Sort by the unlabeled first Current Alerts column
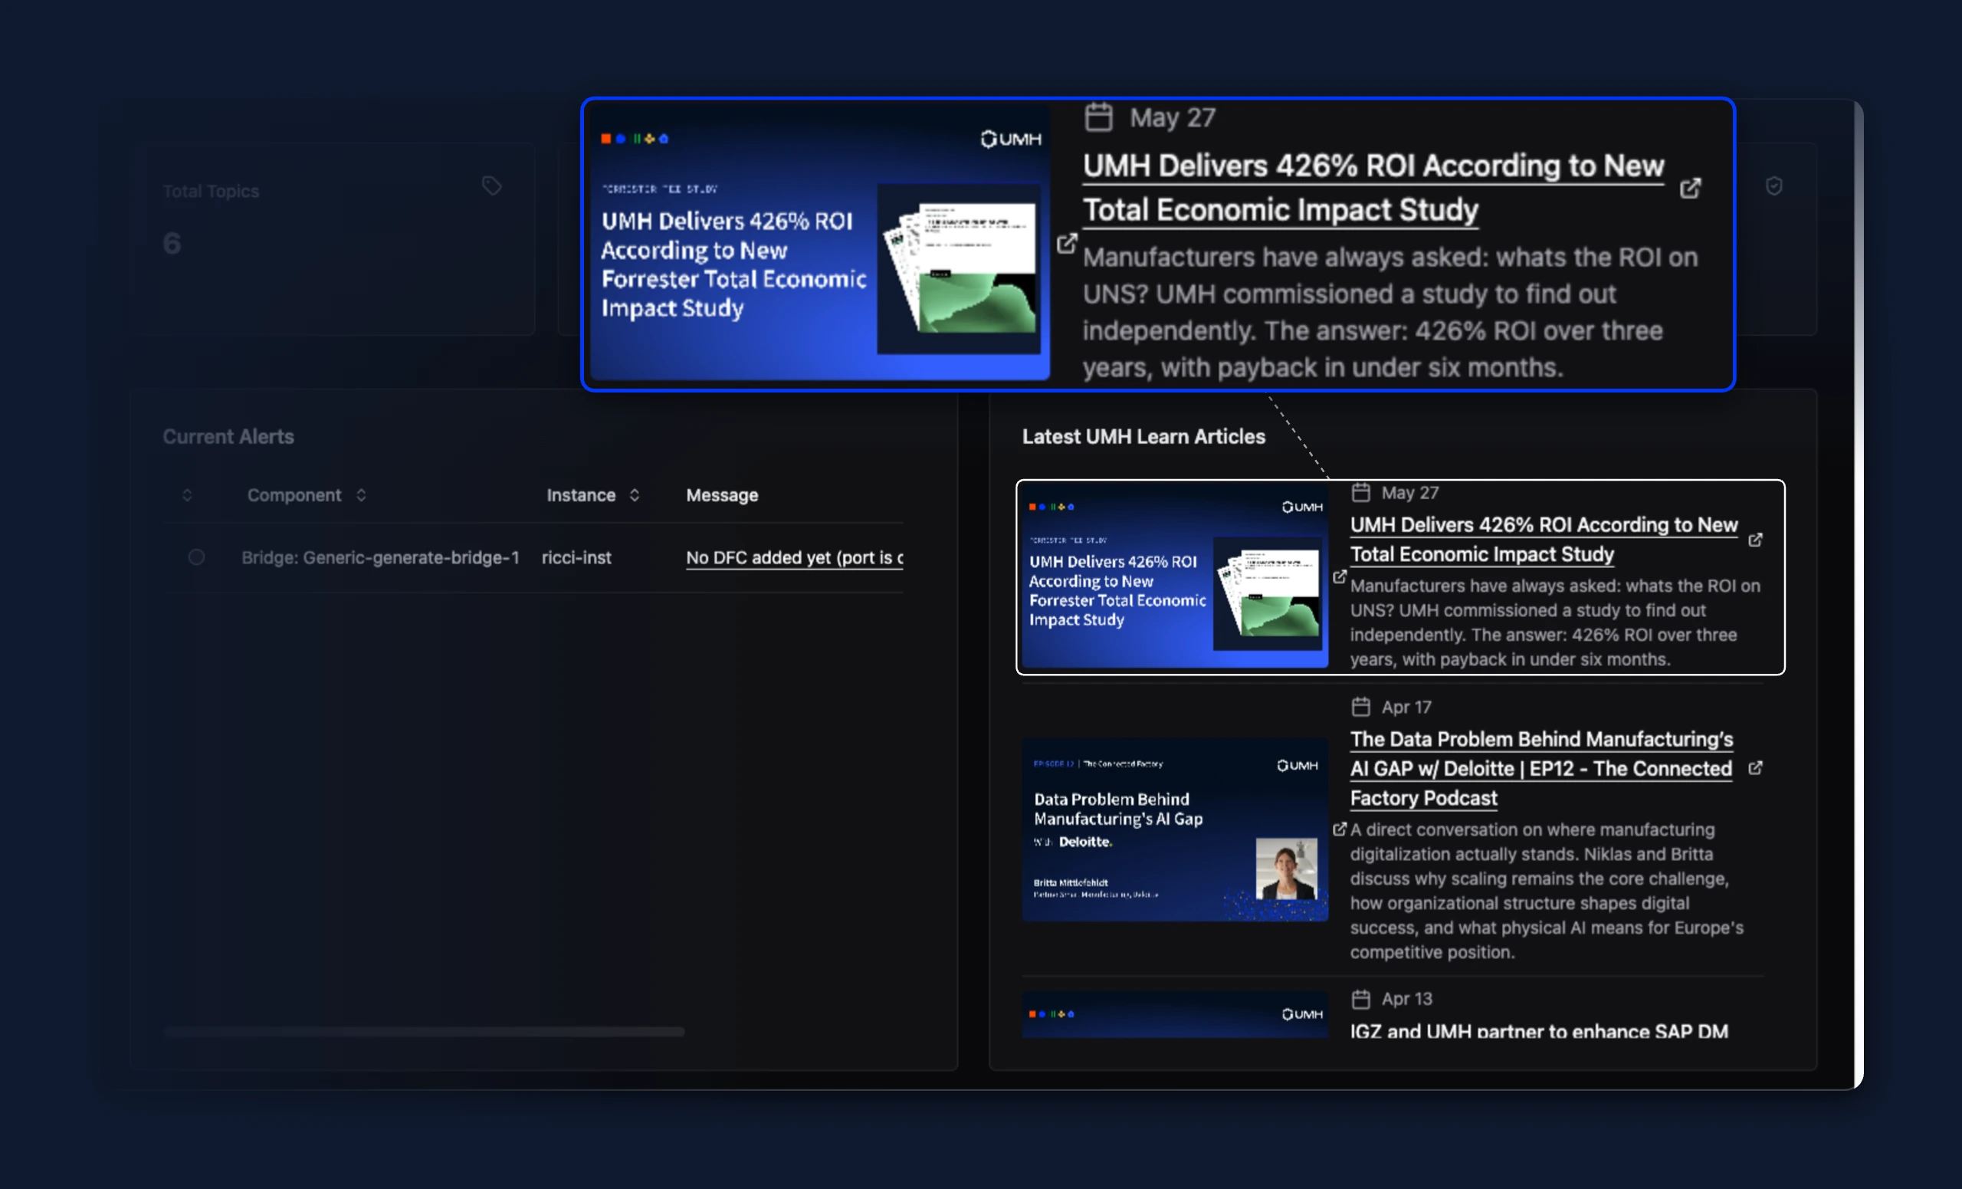 click(187, 494)
